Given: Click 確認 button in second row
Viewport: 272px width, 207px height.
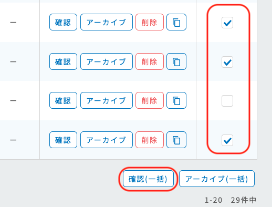Looking at the screenshot, I should pyautogui.click(x=63, y=61).
